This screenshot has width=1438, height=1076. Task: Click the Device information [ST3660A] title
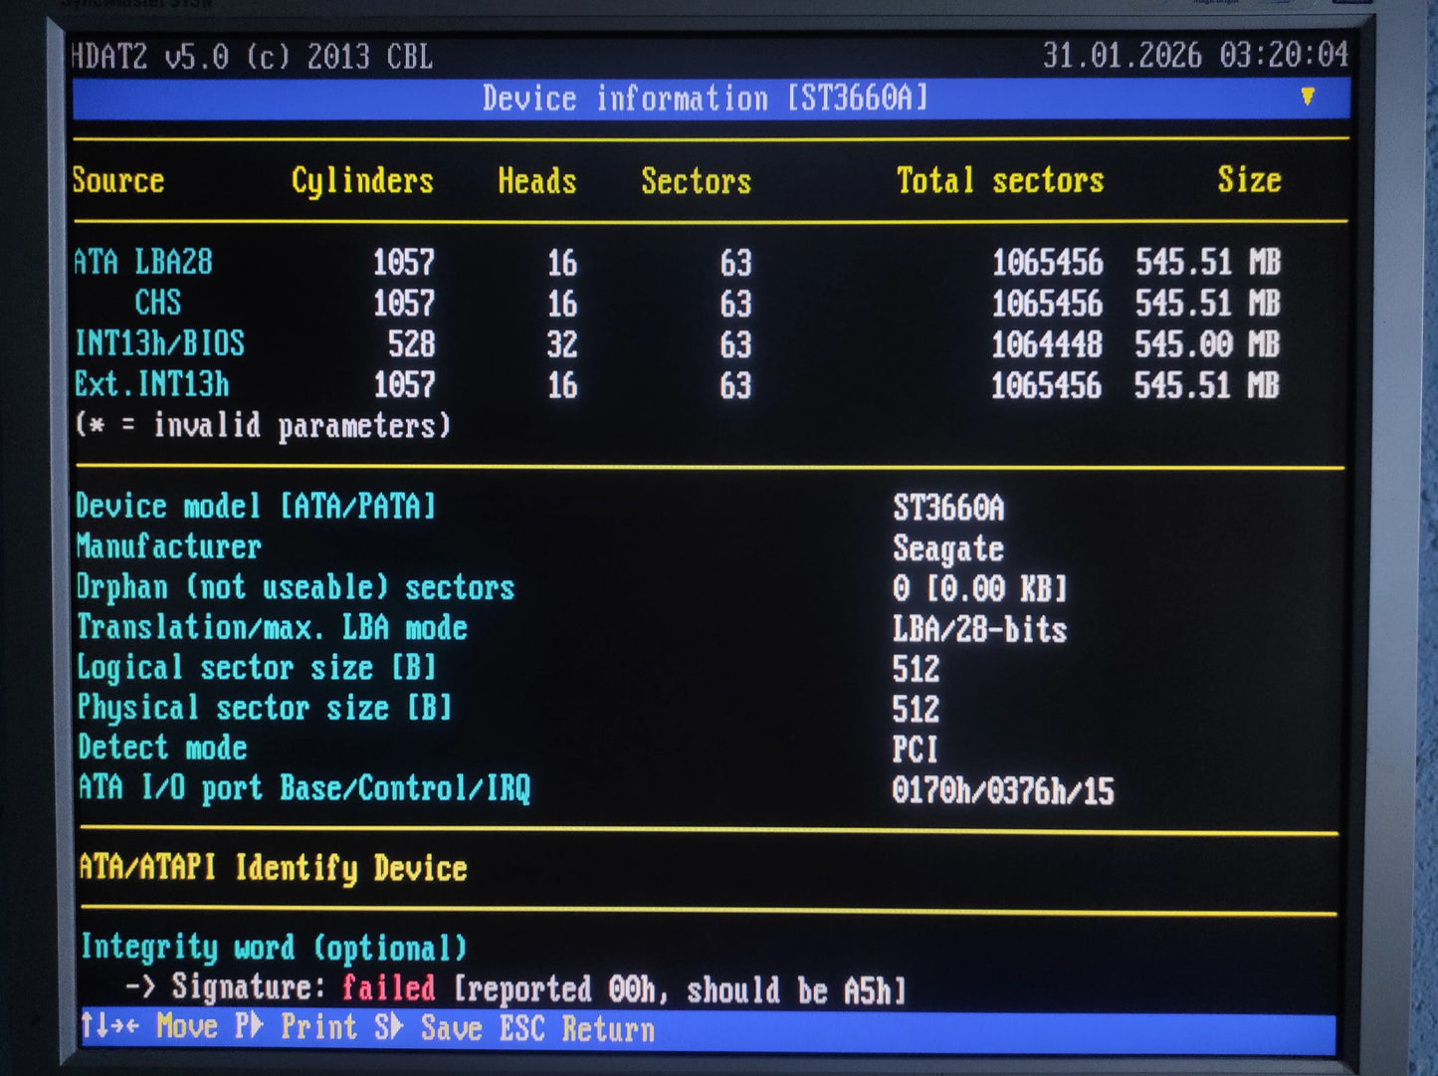click(x=705, y=99)
